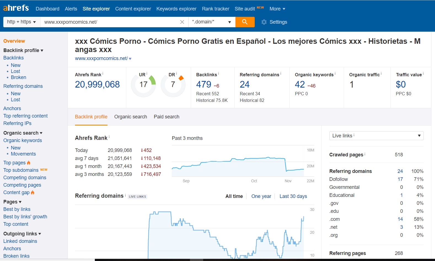Open Alerts in top navigation

coord(71,9)
